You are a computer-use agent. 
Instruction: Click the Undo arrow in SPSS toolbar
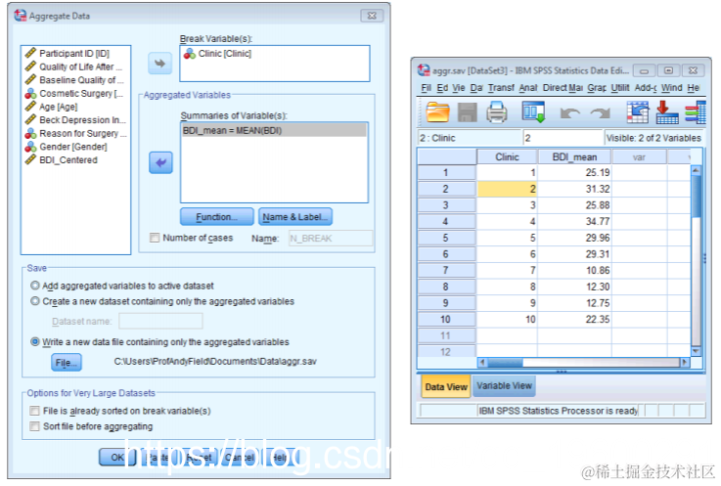(x=569, y=112)
